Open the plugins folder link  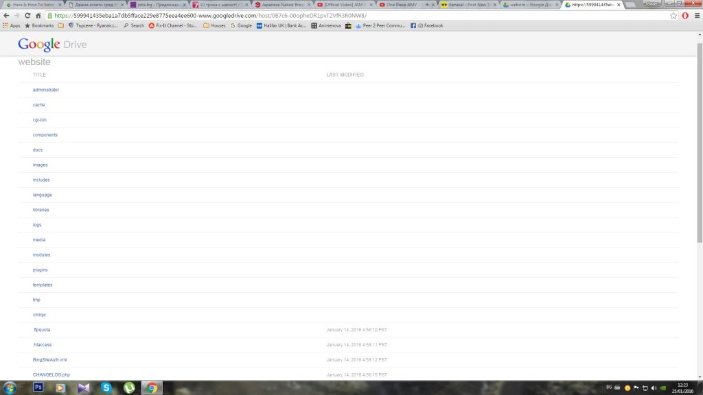pyautogui.click(x=40, y=270)
